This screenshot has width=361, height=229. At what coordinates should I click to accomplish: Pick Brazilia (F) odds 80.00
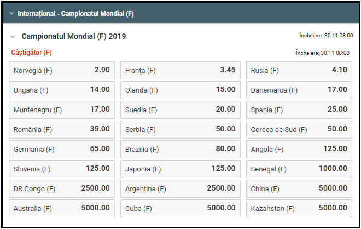(x=180, y=149)
